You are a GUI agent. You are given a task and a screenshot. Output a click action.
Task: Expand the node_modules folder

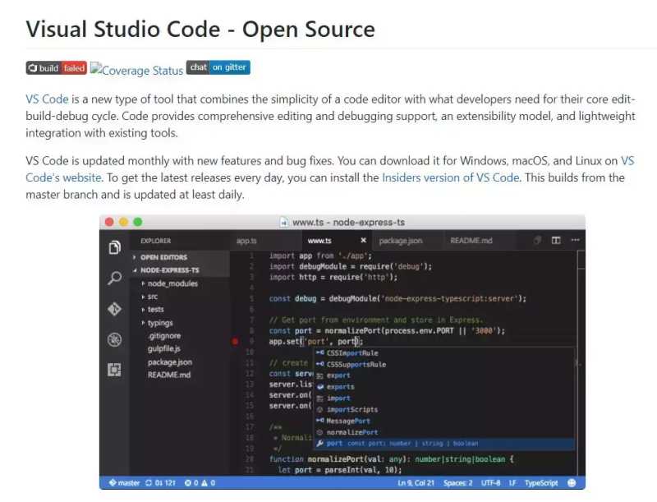144,283
